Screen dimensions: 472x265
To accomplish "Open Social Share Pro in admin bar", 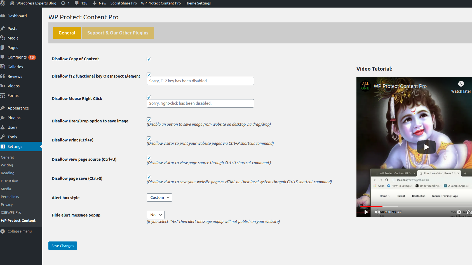I will coord(124,3).
